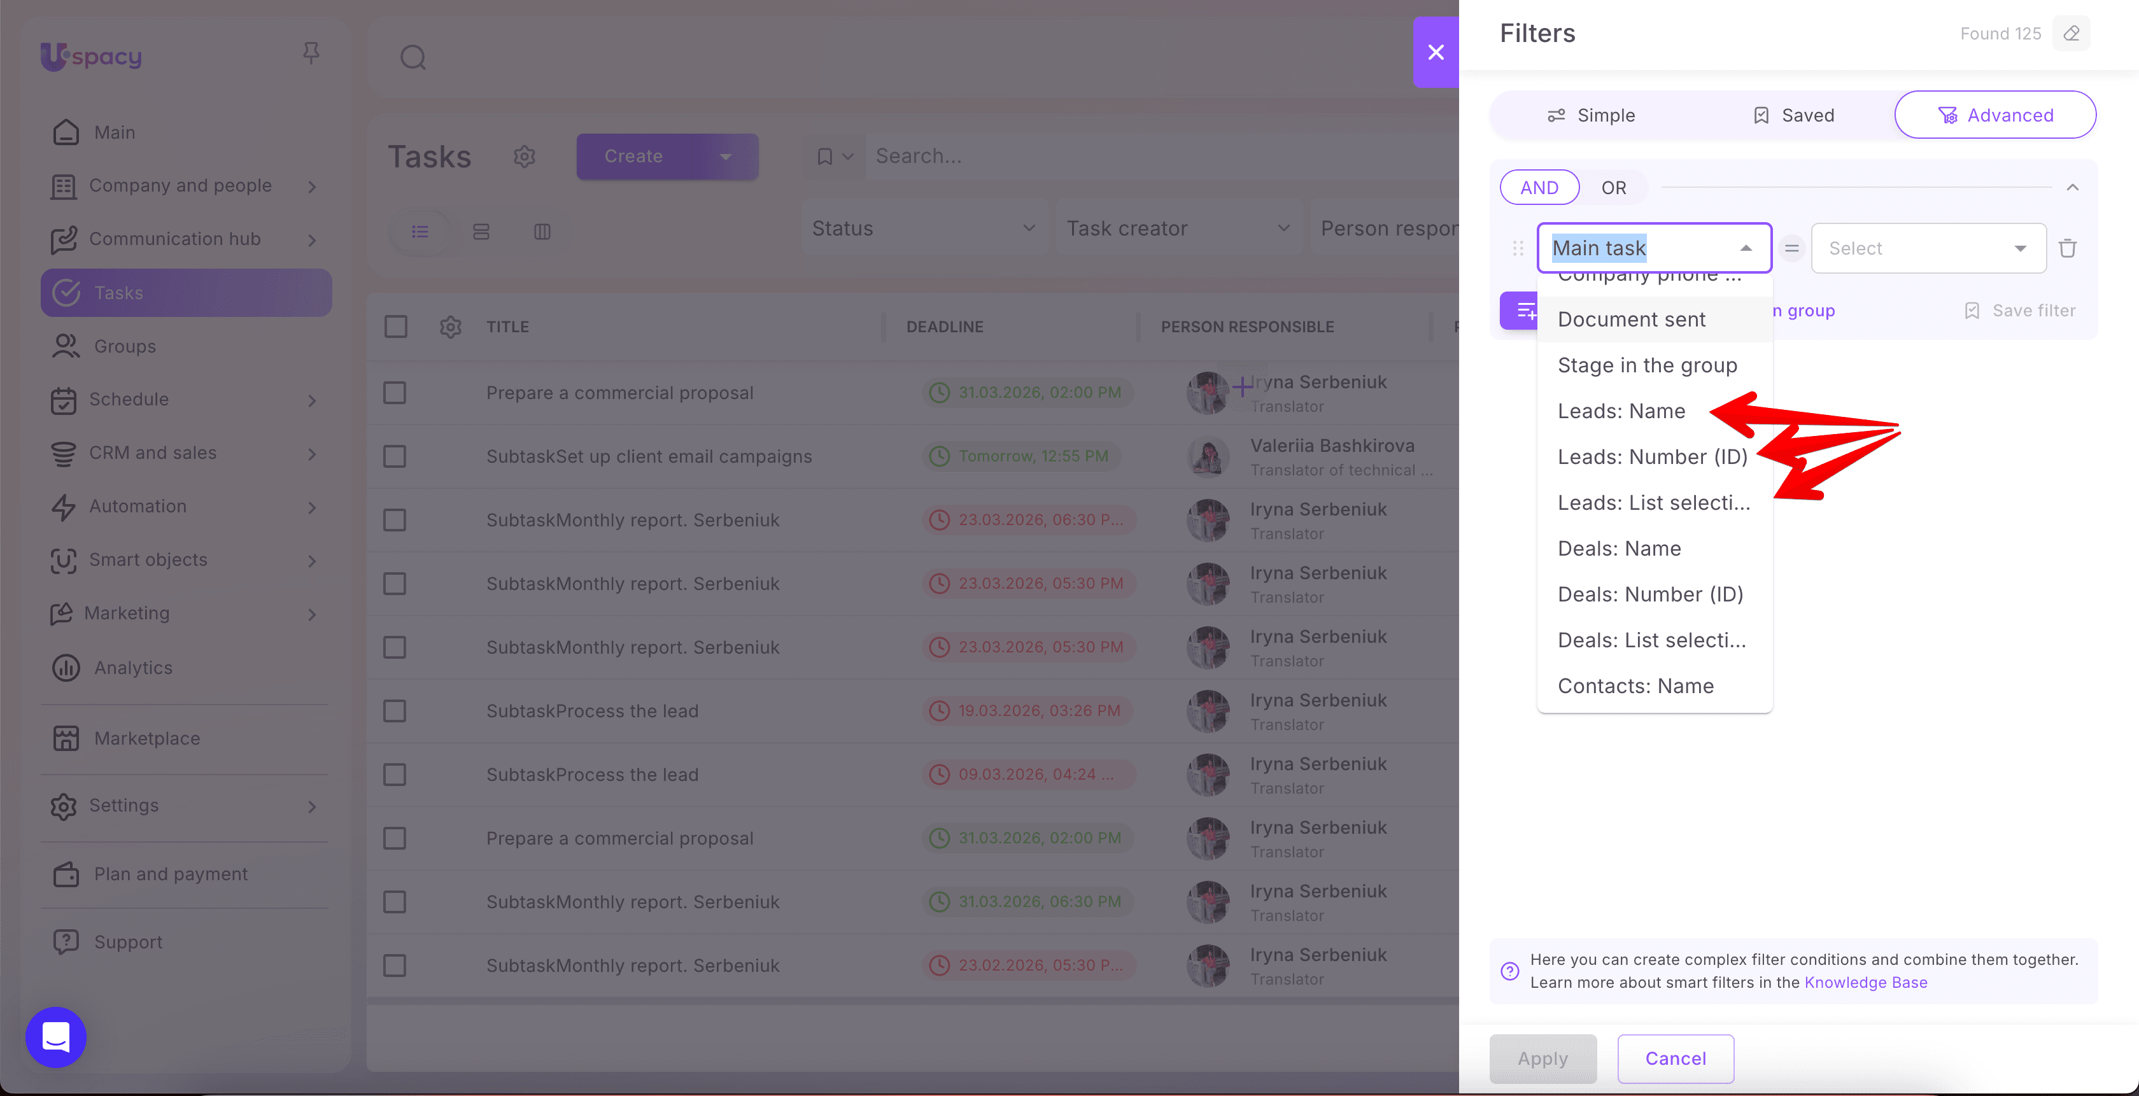
Task: Open the Knowledge Base link
Action: (1865, 982)
